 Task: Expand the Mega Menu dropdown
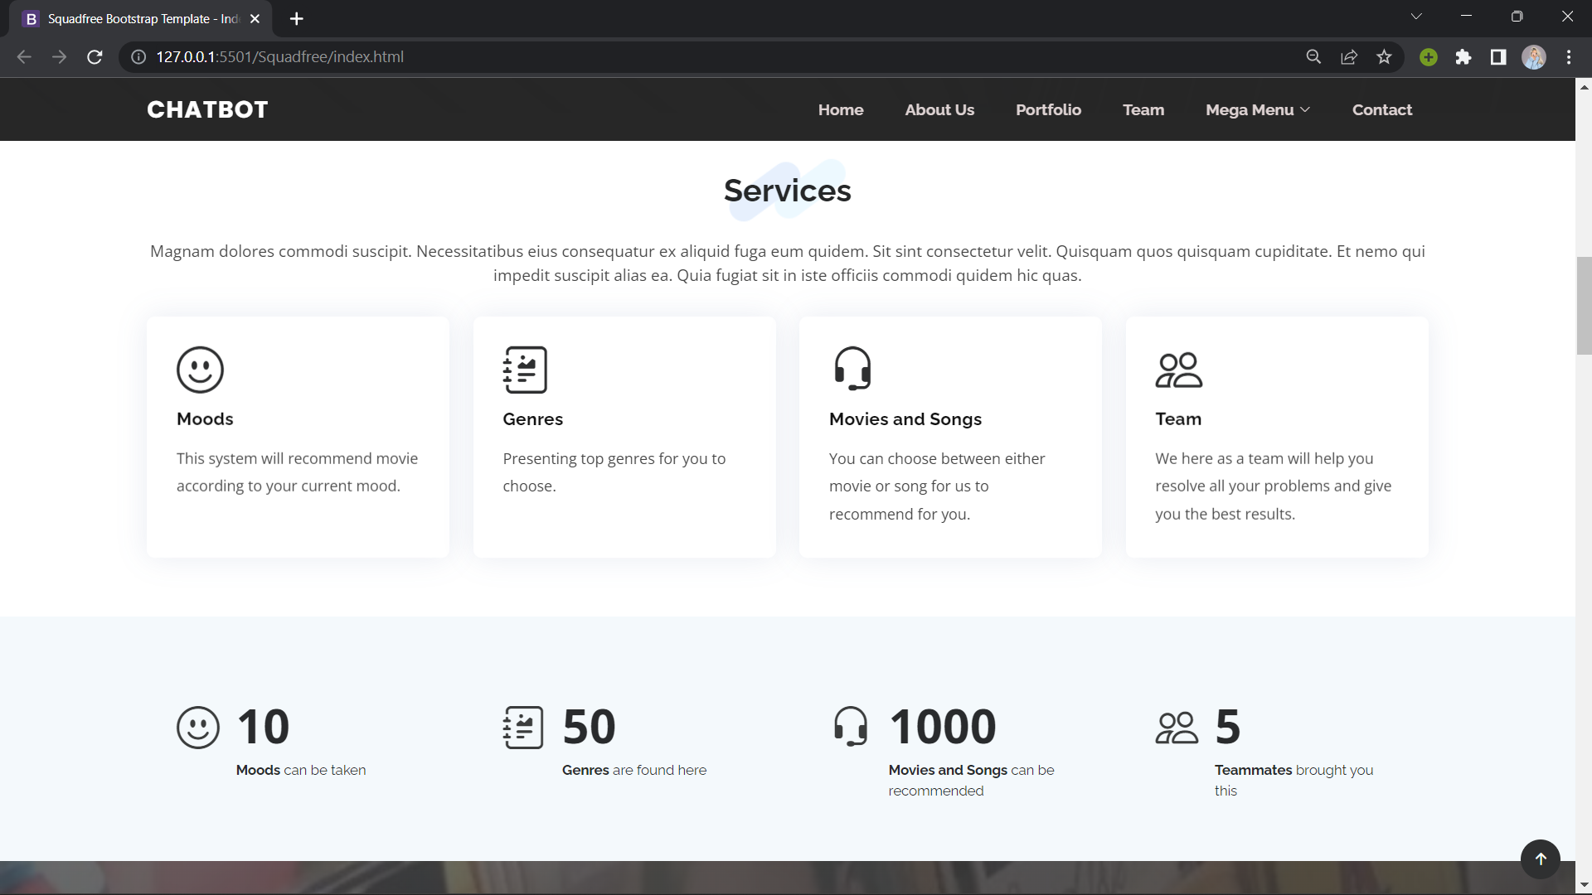pyautogui.click(x=1257, y=110)
